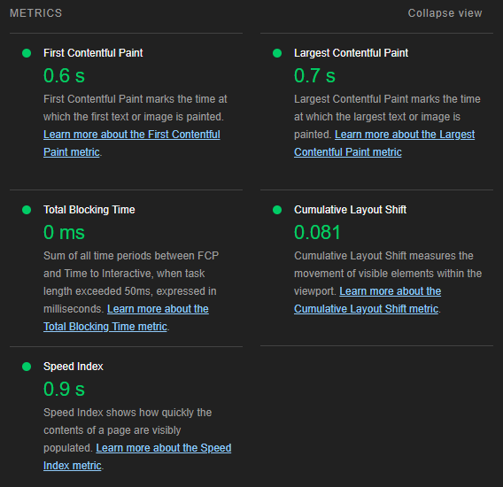The width and height of the screenshot is (503, 487).
Task: Select the 0.9 s value
Action: tap(64, 389)
